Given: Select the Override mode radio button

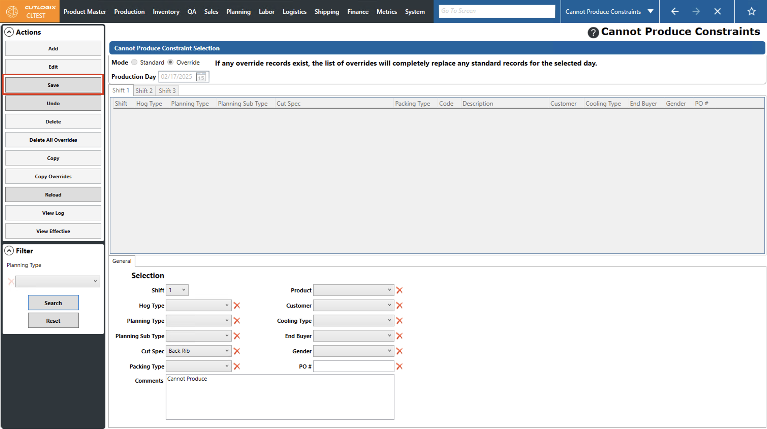Looking at the screenshot, I should click(170, 62).
